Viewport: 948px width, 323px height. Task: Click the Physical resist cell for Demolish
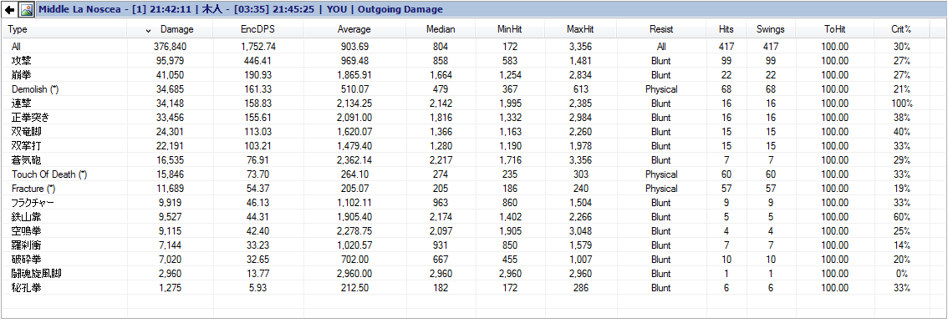661,88
